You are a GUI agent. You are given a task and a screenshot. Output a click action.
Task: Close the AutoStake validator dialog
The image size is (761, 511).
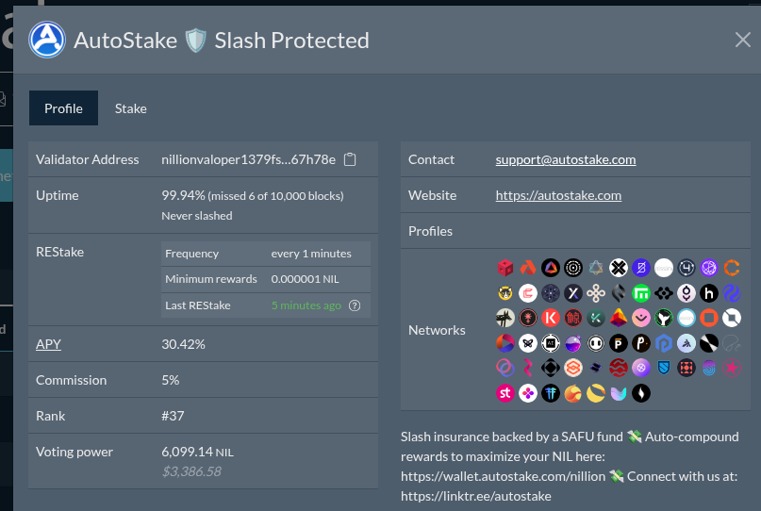(x=742, y=40)
